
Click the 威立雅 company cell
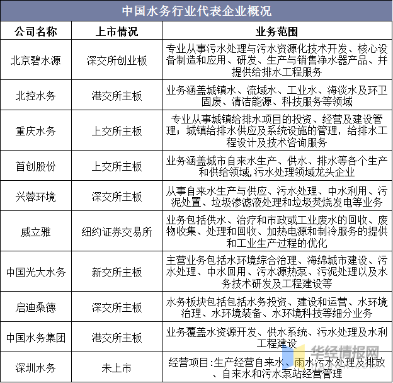pos(36,232)
